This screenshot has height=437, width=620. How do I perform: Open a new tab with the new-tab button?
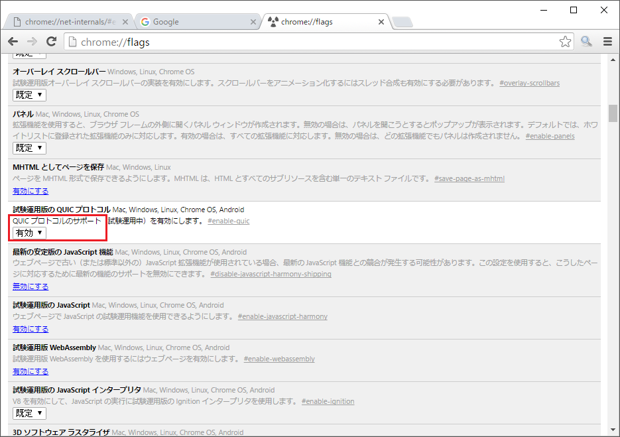tap(402, 23)
